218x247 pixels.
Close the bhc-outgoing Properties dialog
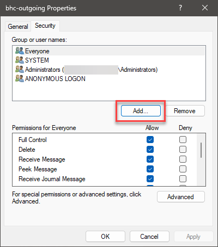[205, 8]
